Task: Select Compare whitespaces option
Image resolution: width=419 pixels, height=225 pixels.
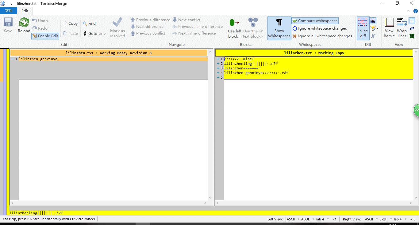Action: (315, 21)
